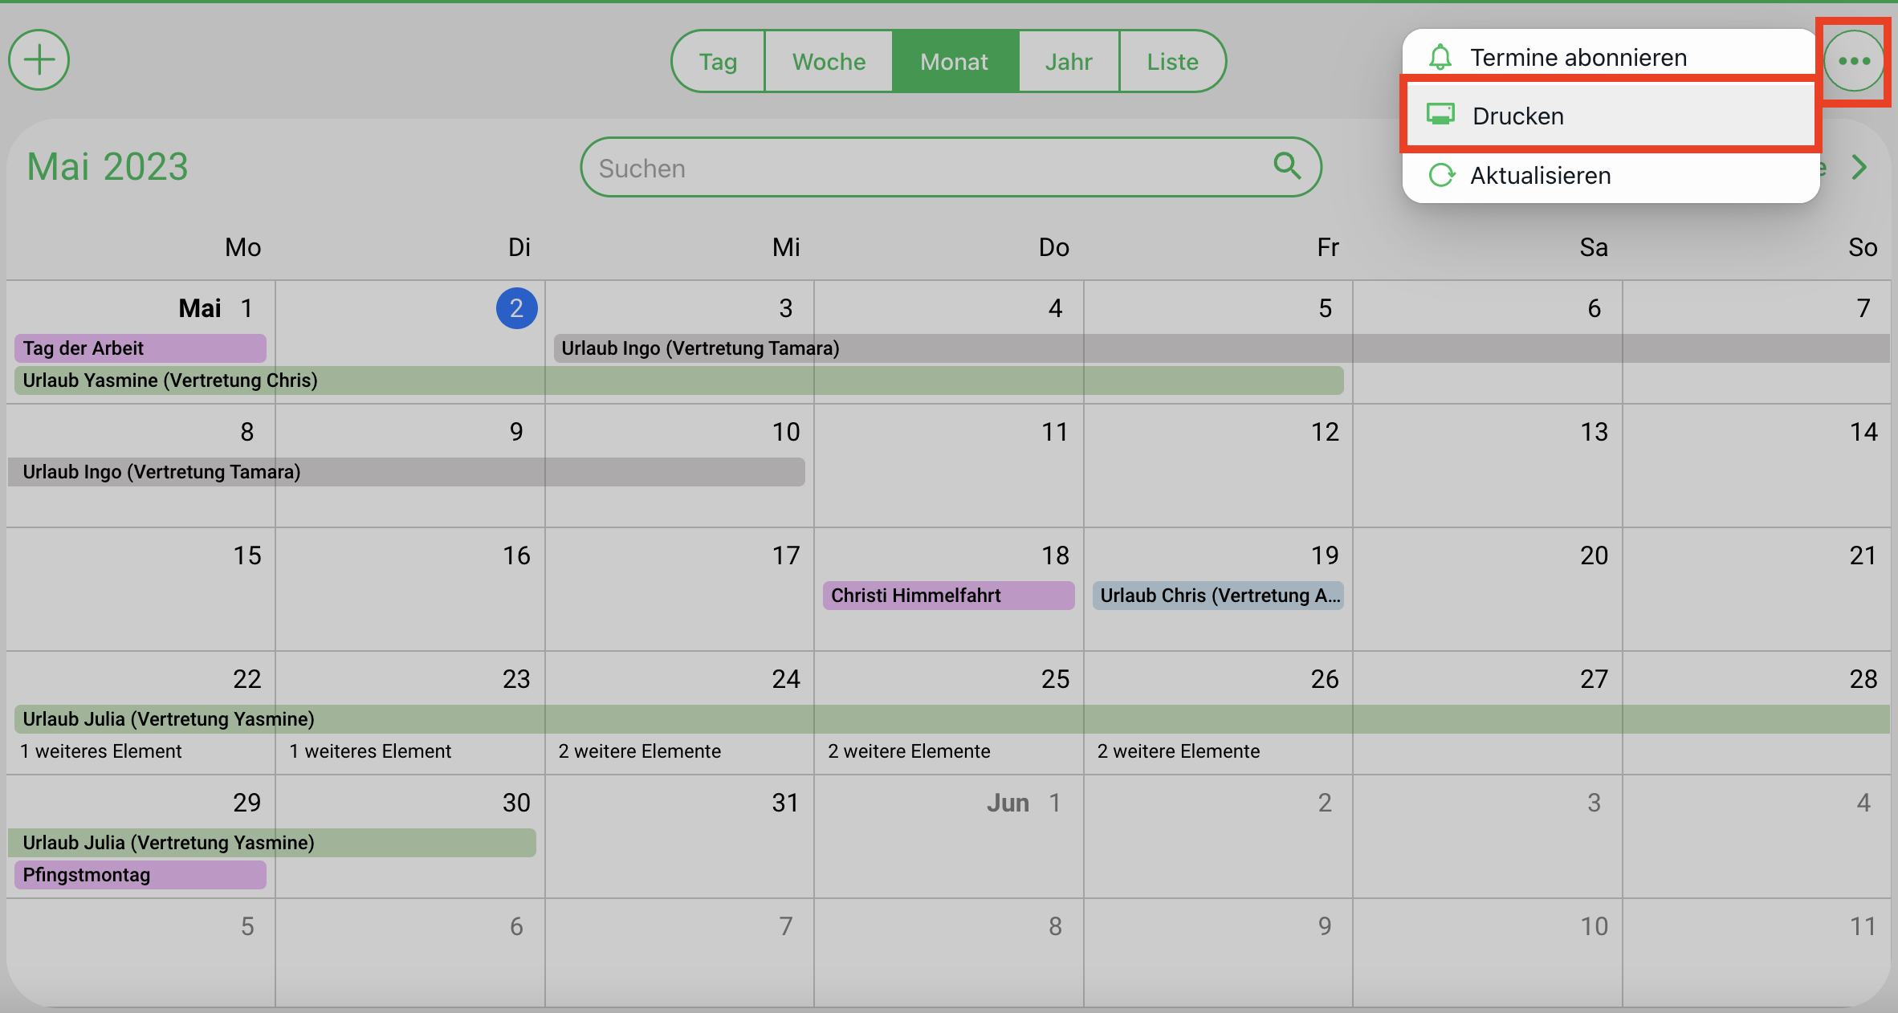Expand "1 weiteres Element" on May 22
The width and height of the screenshot is (1898, 1013).
click(101, 751)
